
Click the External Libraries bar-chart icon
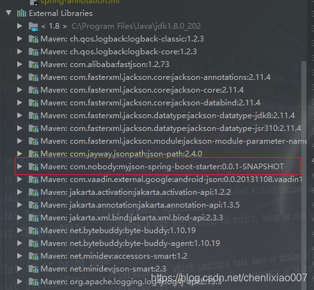click(x=22, y=13)
